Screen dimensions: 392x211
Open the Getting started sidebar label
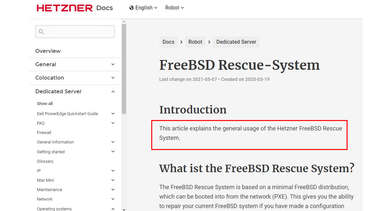point(51,152)
